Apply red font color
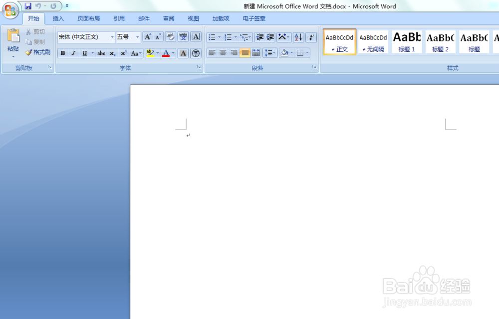499x319 pixels. (x=166, y=53)
